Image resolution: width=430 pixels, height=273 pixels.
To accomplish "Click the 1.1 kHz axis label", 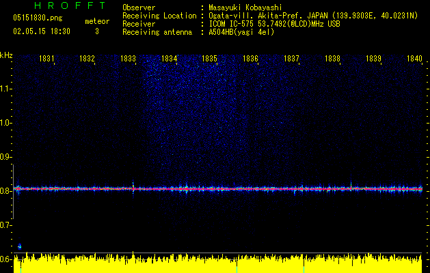I will point(5,89).
